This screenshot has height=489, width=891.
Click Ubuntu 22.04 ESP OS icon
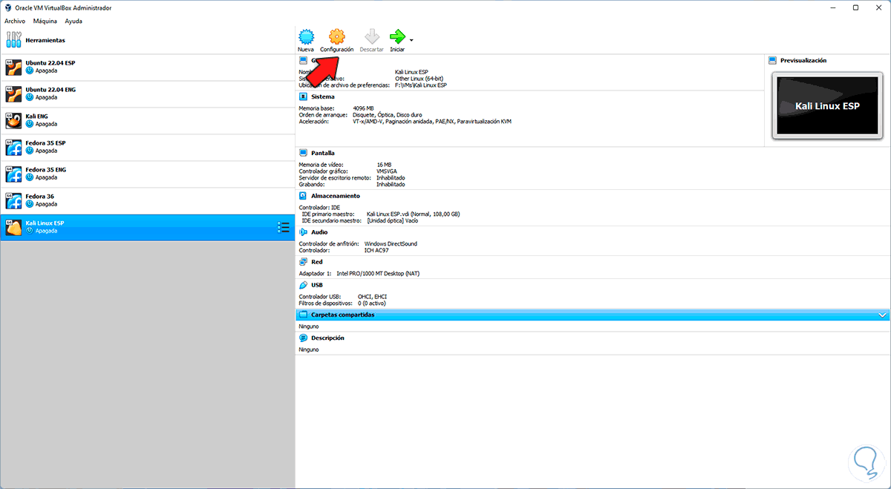click(13, 67)
